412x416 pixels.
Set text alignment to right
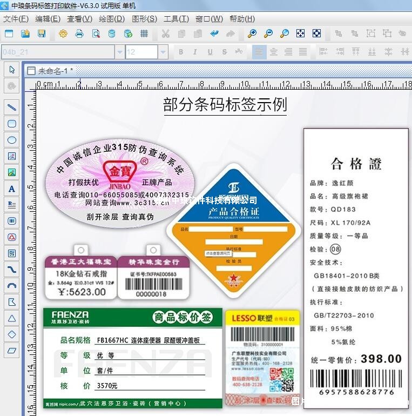tap(288, 52)
